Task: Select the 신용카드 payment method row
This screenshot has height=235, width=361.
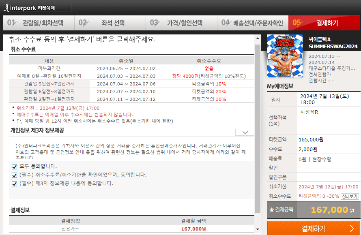Action: pos(69,229)
